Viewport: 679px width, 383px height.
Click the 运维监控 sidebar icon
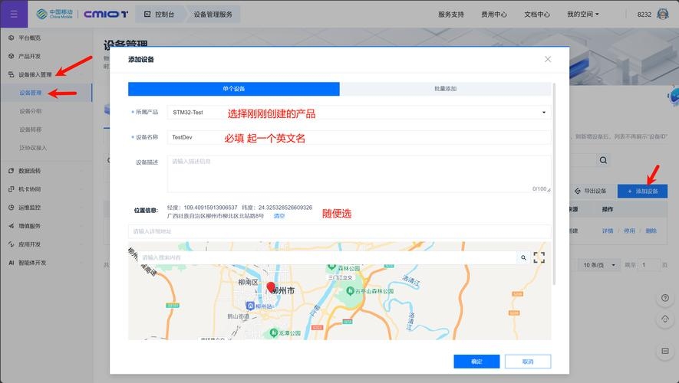point(12,208)
